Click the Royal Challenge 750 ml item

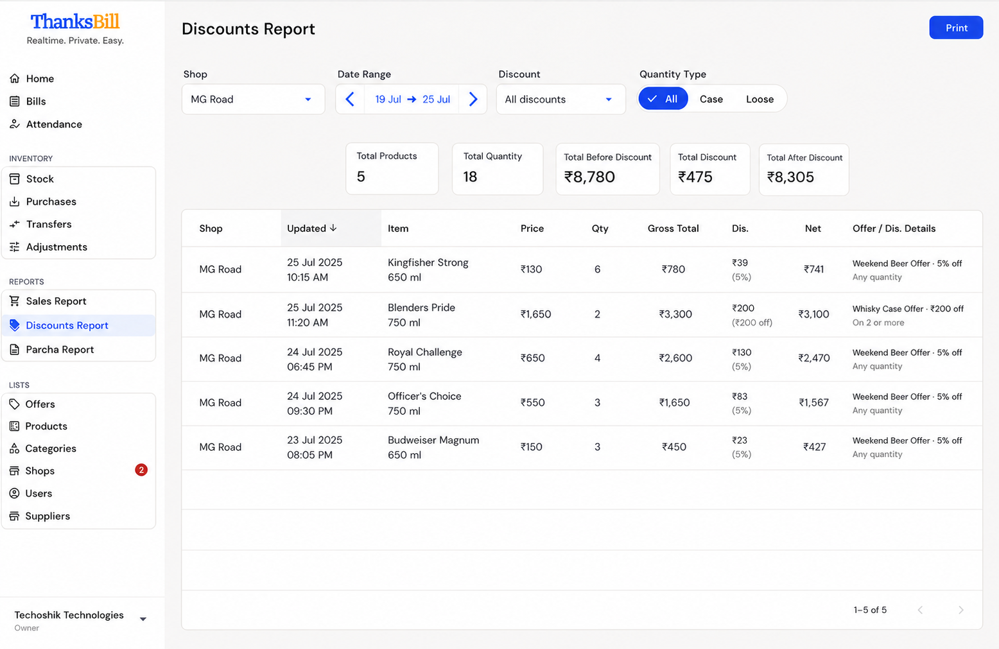tap(425, 359)
